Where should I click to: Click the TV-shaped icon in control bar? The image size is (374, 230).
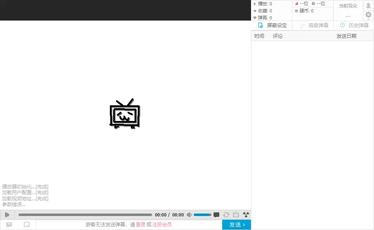coord(236,215)
